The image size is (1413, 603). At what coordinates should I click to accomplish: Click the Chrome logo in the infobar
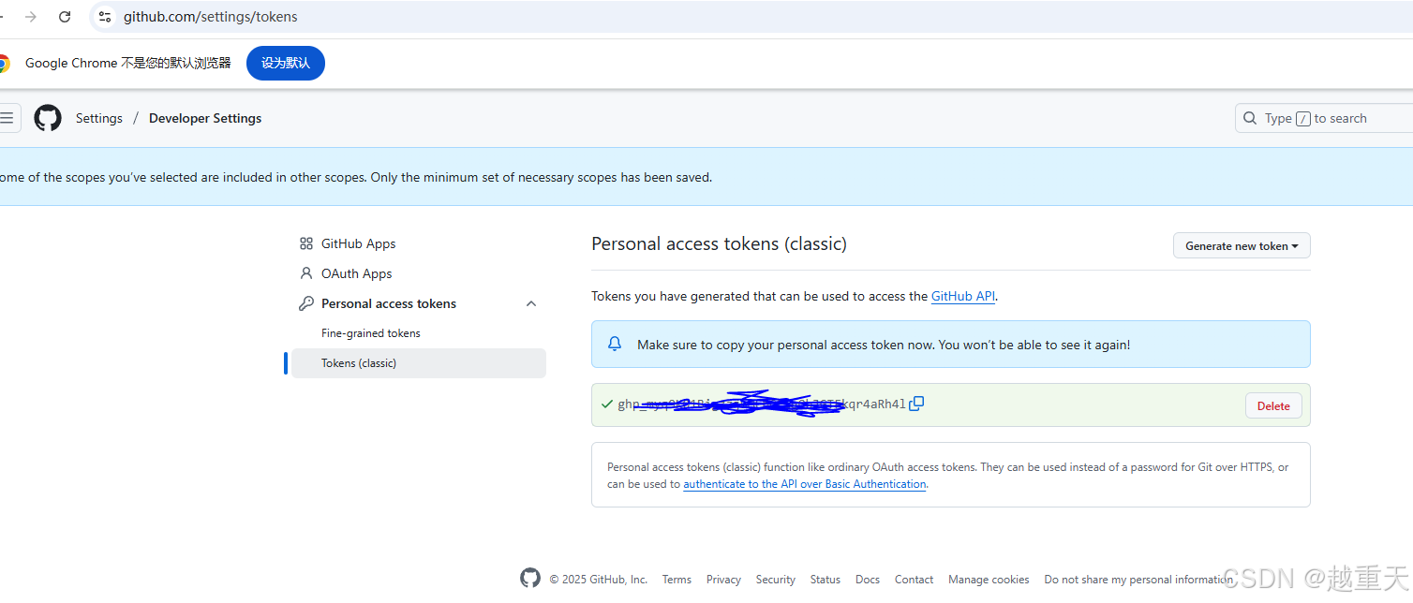click(x=4, y=64)
